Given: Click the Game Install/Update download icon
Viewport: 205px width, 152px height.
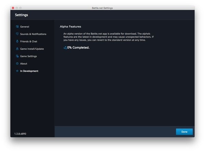Looking at the screenshot, I should 17,49.
